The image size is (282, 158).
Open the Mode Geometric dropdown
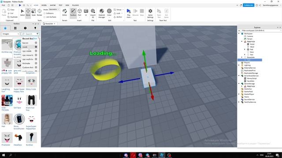coord(54,9)
